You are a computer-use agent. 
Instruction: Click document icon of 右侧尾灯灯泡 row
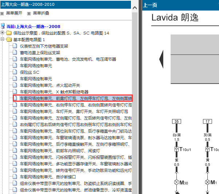(x=15, y=124)
